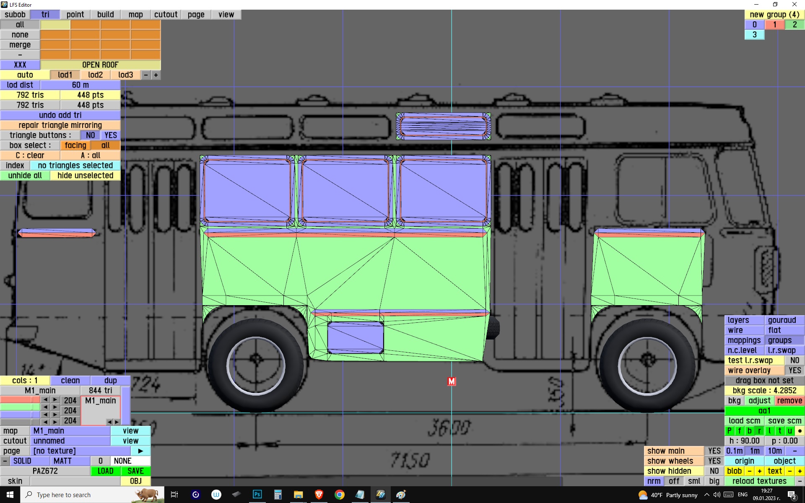Click the repair triangle mirroring button
Image resolution: width=805 pixels, height=503 pixels.
pos(60,125)
